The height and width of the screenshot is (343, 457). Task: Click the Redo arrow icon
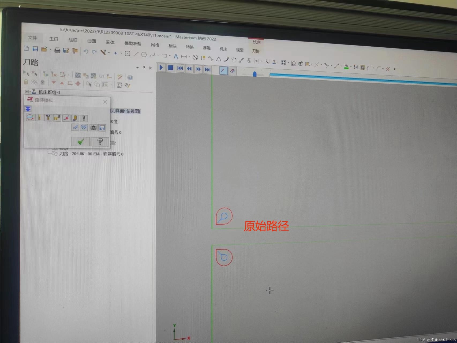94,52
